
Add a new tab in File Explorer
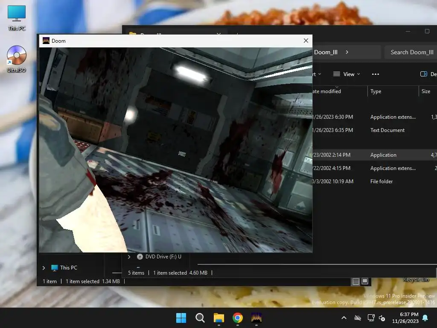(x=237, y=33)
